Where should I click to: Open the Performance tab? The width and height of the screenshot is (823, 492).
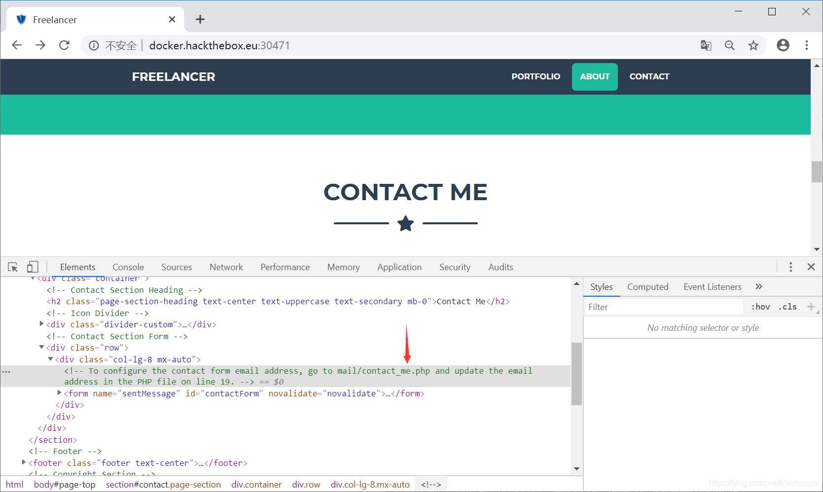tap(285, 267)
